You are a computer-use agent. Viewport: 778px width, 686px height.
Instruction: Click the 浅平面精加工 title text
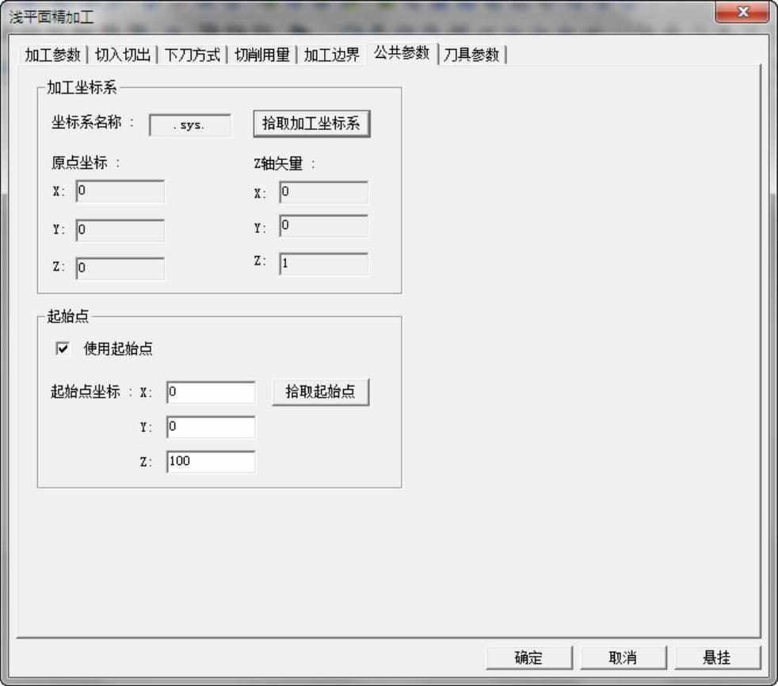(51, 17)
